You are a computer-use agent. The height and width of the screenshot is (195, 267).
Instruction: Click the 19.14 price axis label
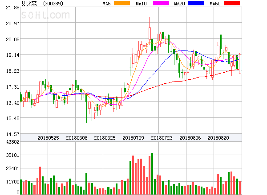12,55
